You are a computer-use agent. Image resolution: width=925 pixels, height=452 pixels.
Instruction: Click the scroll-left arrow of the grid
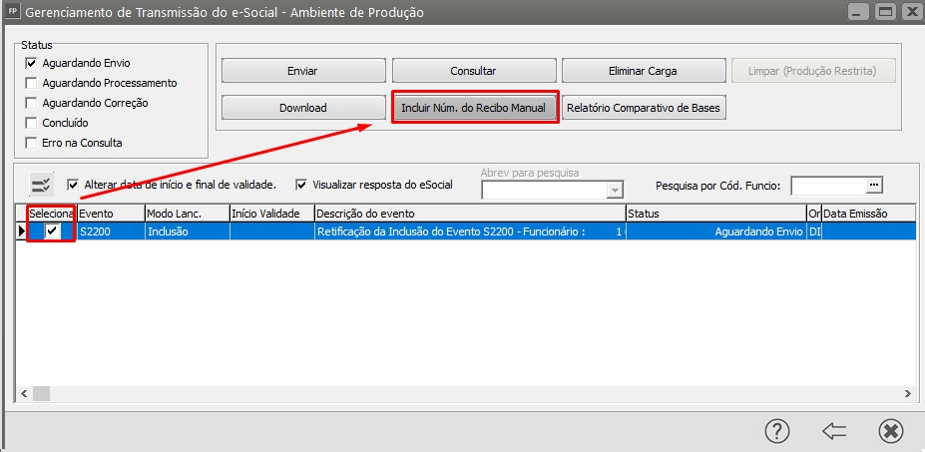tap(24, 393)
